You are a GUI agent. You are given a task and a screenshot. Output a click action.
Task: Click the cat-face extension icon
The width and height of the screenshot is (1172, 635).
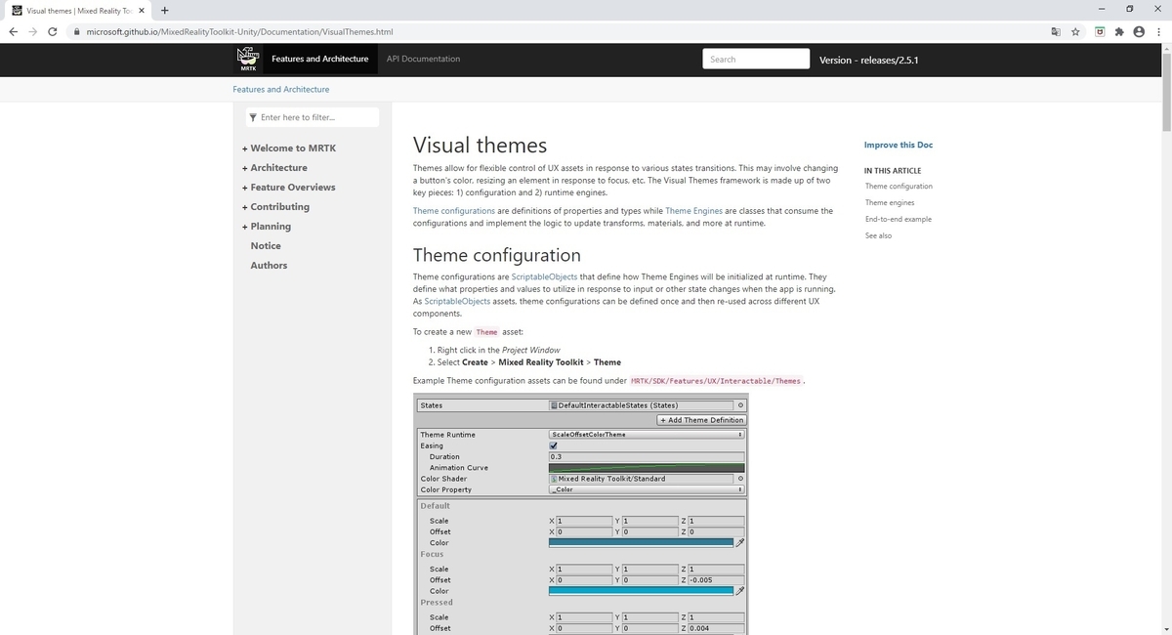tap(1100, 31)
